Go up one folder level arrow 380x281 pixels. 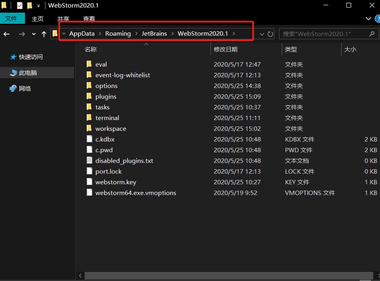[44, 34]
